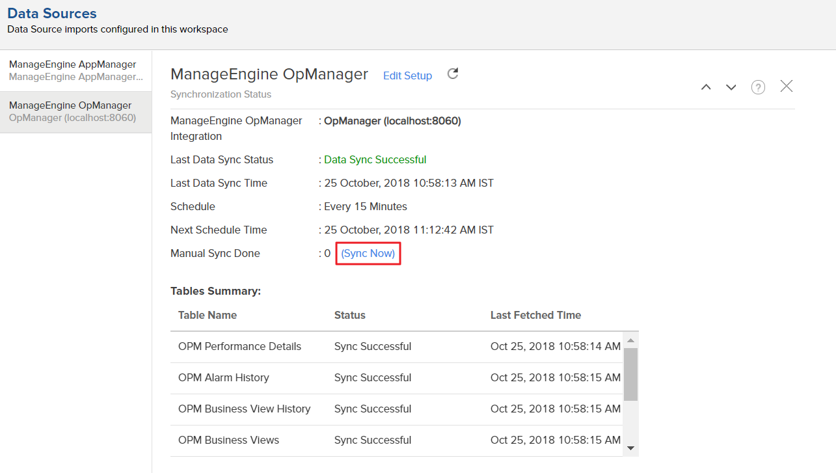Open help via the question mark icon
Screen dimensions: 836x473
point(758,87)
